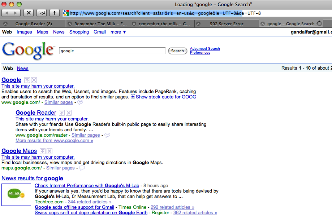
Task: Open the more dropdown in Google navigation
Action: click(x=118, y=32)
